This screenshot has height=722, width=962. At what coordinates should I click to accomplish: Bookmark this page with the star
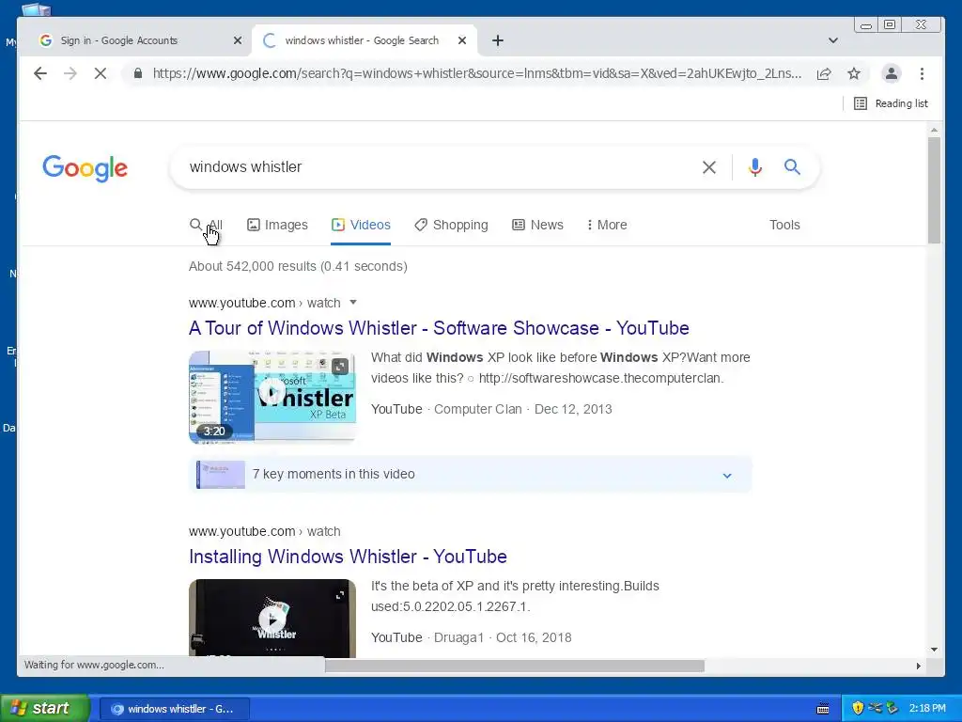tap(853, 73)
